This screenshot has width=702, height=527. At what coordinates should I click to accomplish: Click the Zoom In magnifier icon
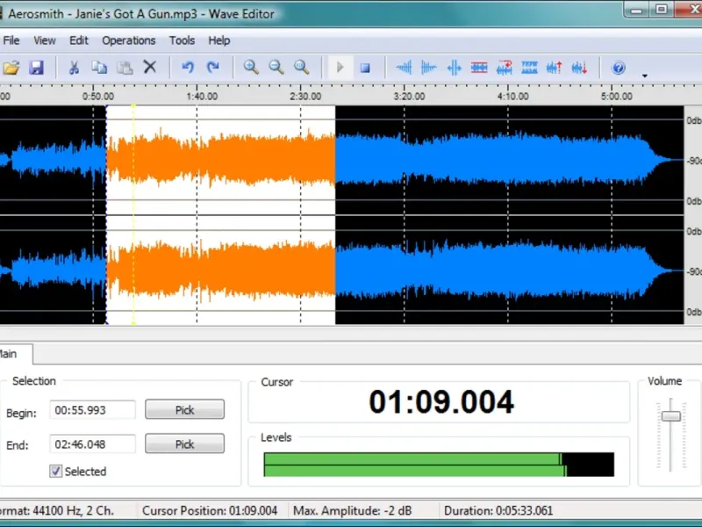[x=251, y=68]
